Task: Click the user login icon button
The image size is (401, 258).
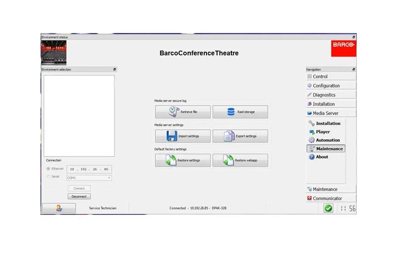Action: (59, 208)
